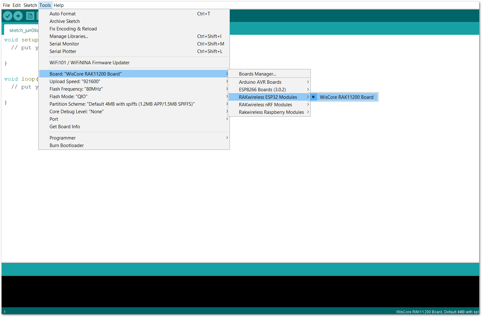Choose Burn Bootloader

pyautogui.click(x=134, y=145)
